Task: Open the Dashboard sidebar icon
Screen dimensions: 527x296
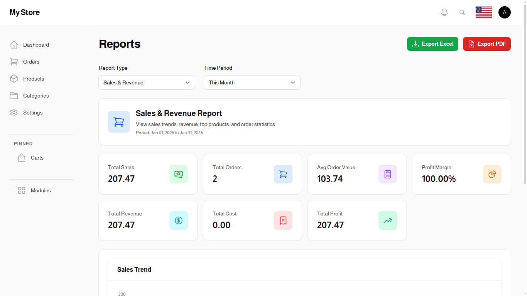Action: [x=14, y=45]
